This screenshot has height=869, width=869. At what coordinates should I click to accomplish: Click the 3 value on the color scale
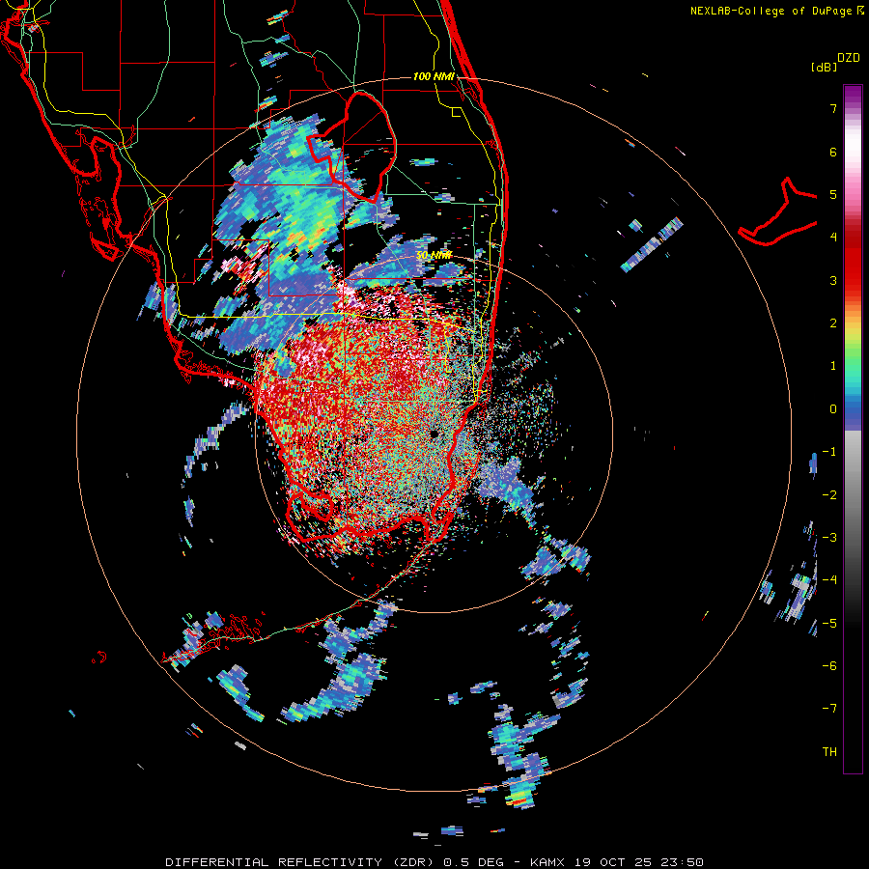(833, 280)
